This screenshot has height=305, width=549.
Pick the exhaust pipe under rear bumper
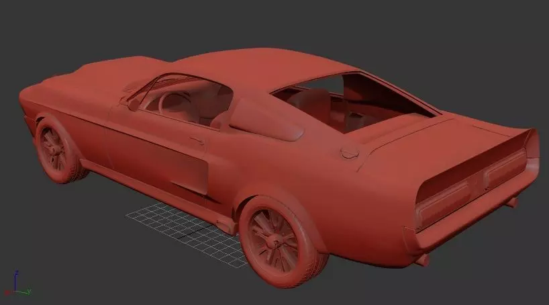423,260
